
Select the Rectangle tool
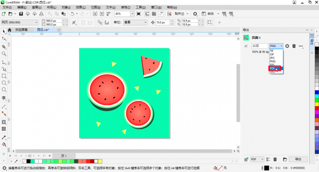4,76
